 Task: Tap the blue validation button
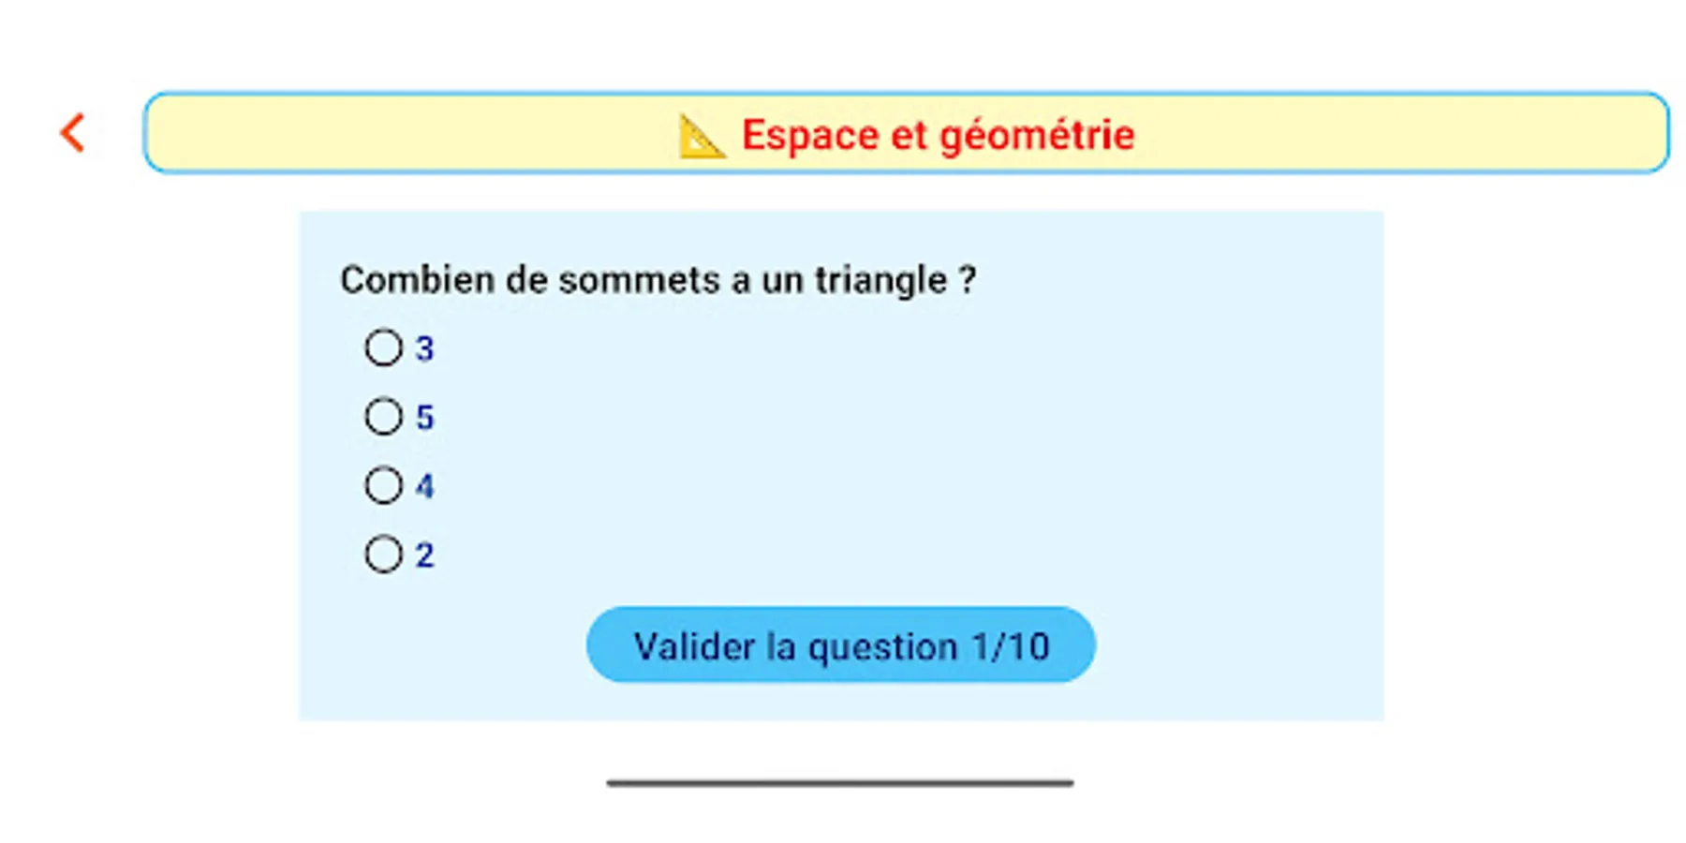[x=840, y=644]
